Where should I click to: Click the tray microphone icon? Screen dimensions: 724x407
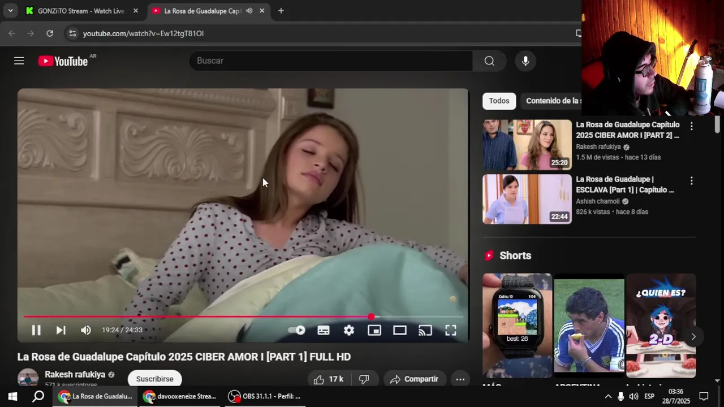tap(620, 396)
